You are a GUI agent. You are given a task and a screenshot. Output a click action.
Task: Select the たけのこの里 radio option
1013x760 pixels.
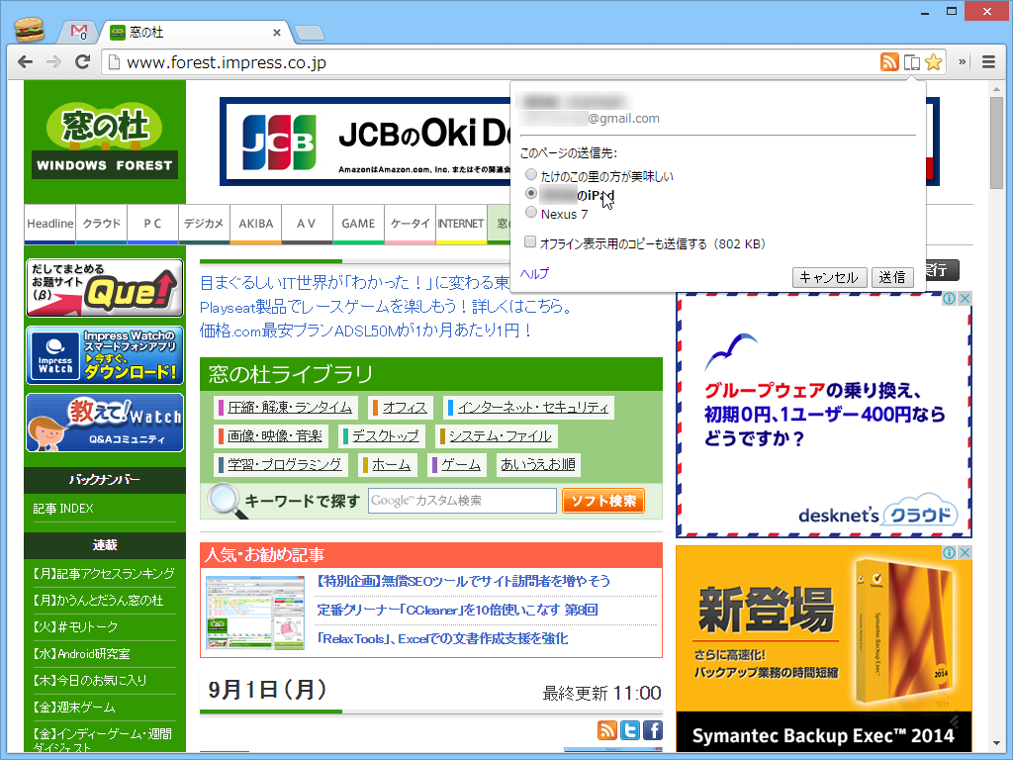click(531, 175)
